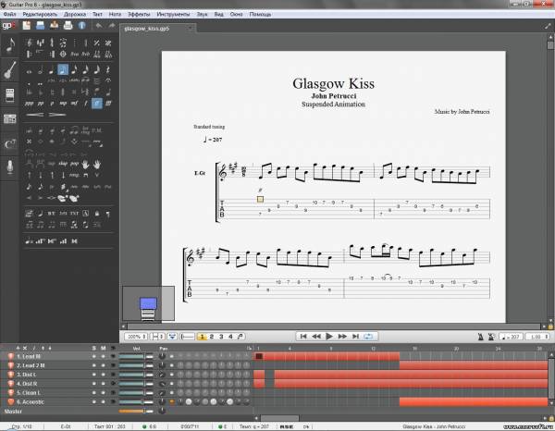Screen dimensions: 555x431
Task: Click the TXT text insert icon
Action: pyautogui.click(x=74, y=214)
